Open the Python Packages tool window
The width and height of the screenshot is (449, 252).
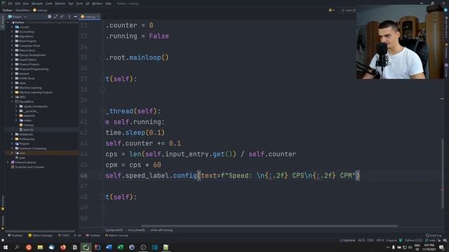pos(41,235)
